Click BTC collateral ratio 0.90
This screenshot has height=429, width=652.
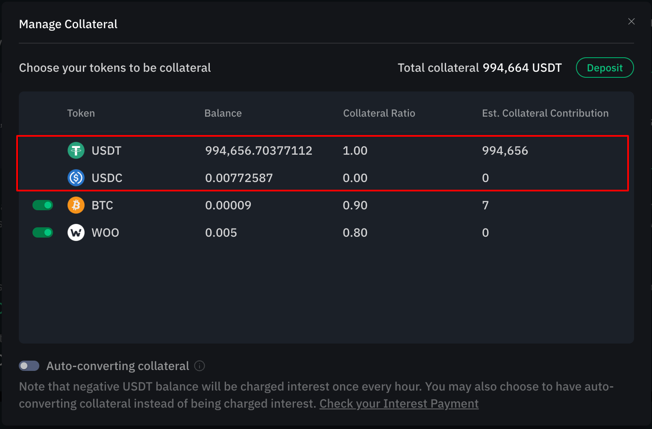pyautogui.click(x=355, y=205)
